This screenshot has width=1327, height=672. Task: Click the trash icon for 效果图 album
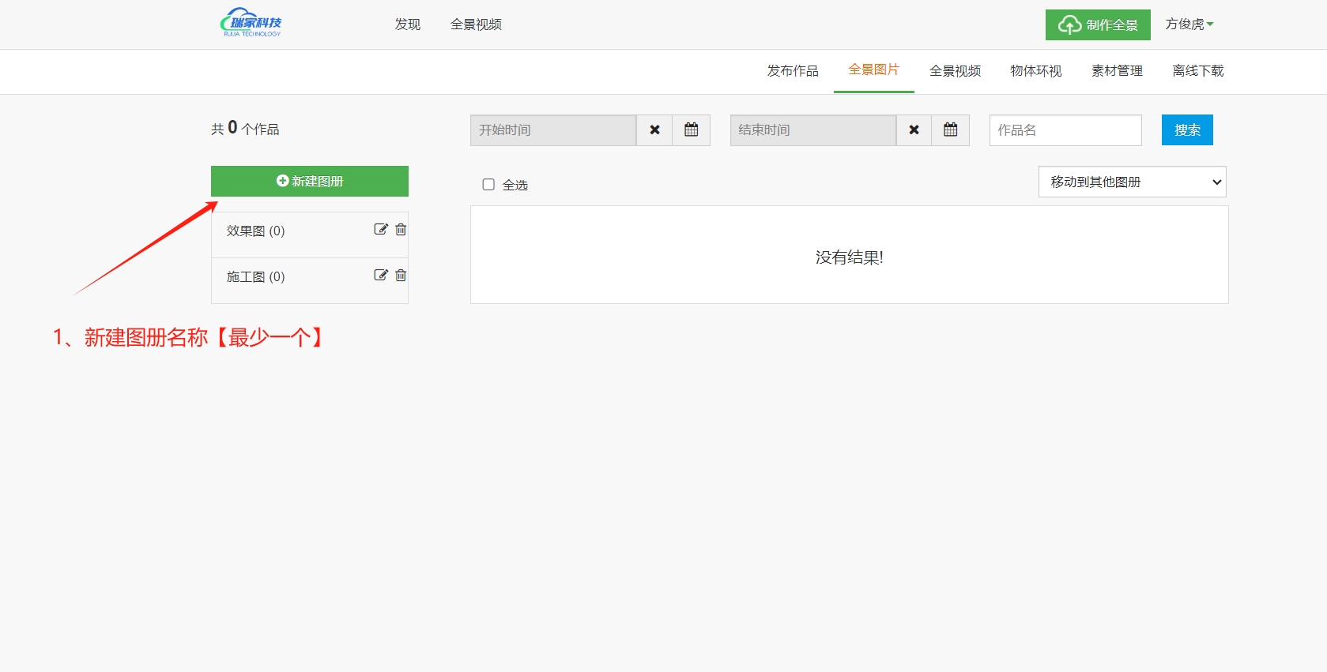point(401,230)
